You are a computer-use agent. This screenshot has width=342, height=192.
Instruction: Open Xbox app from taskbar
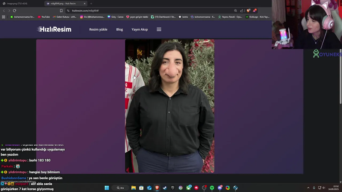coord(189,188)
